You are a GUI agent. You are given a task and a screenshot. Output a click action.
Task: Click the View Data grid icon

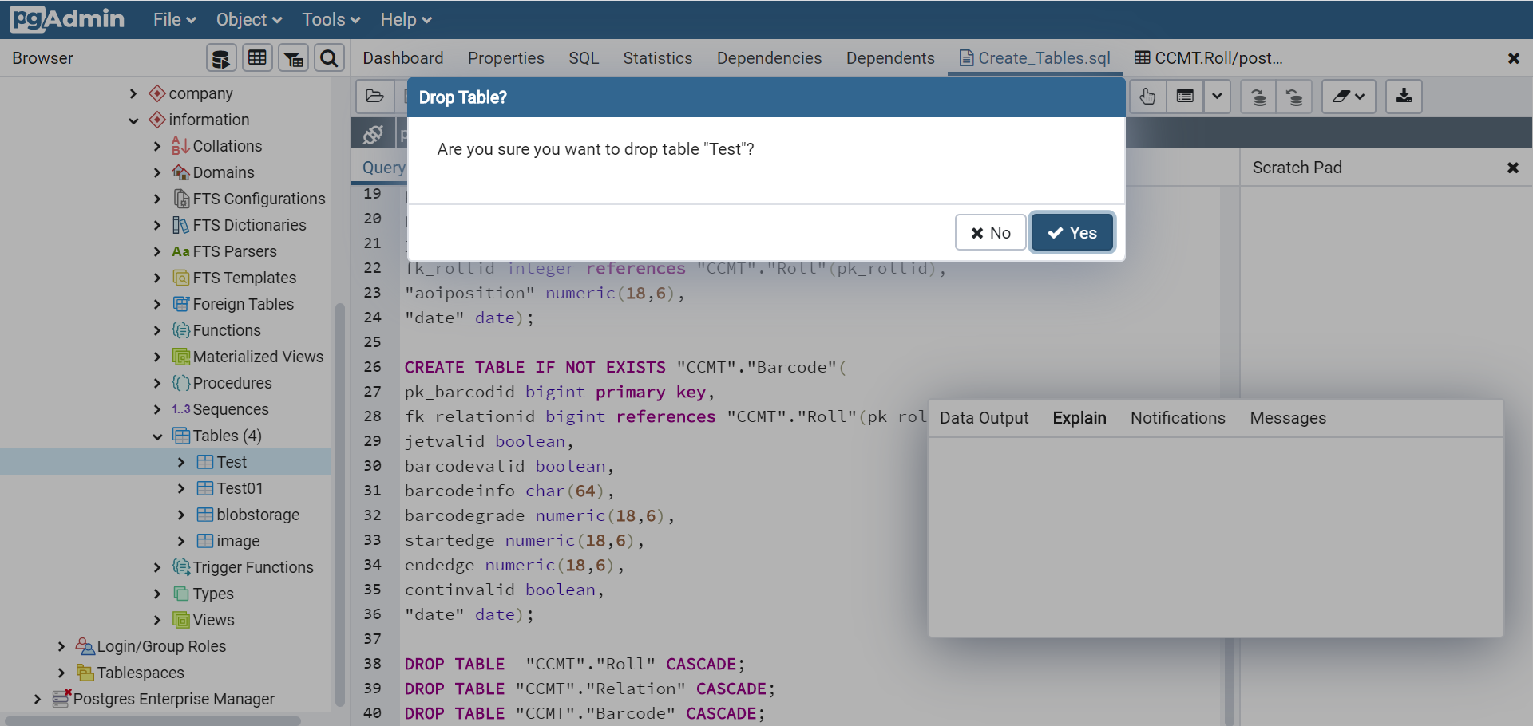point(257,57)
